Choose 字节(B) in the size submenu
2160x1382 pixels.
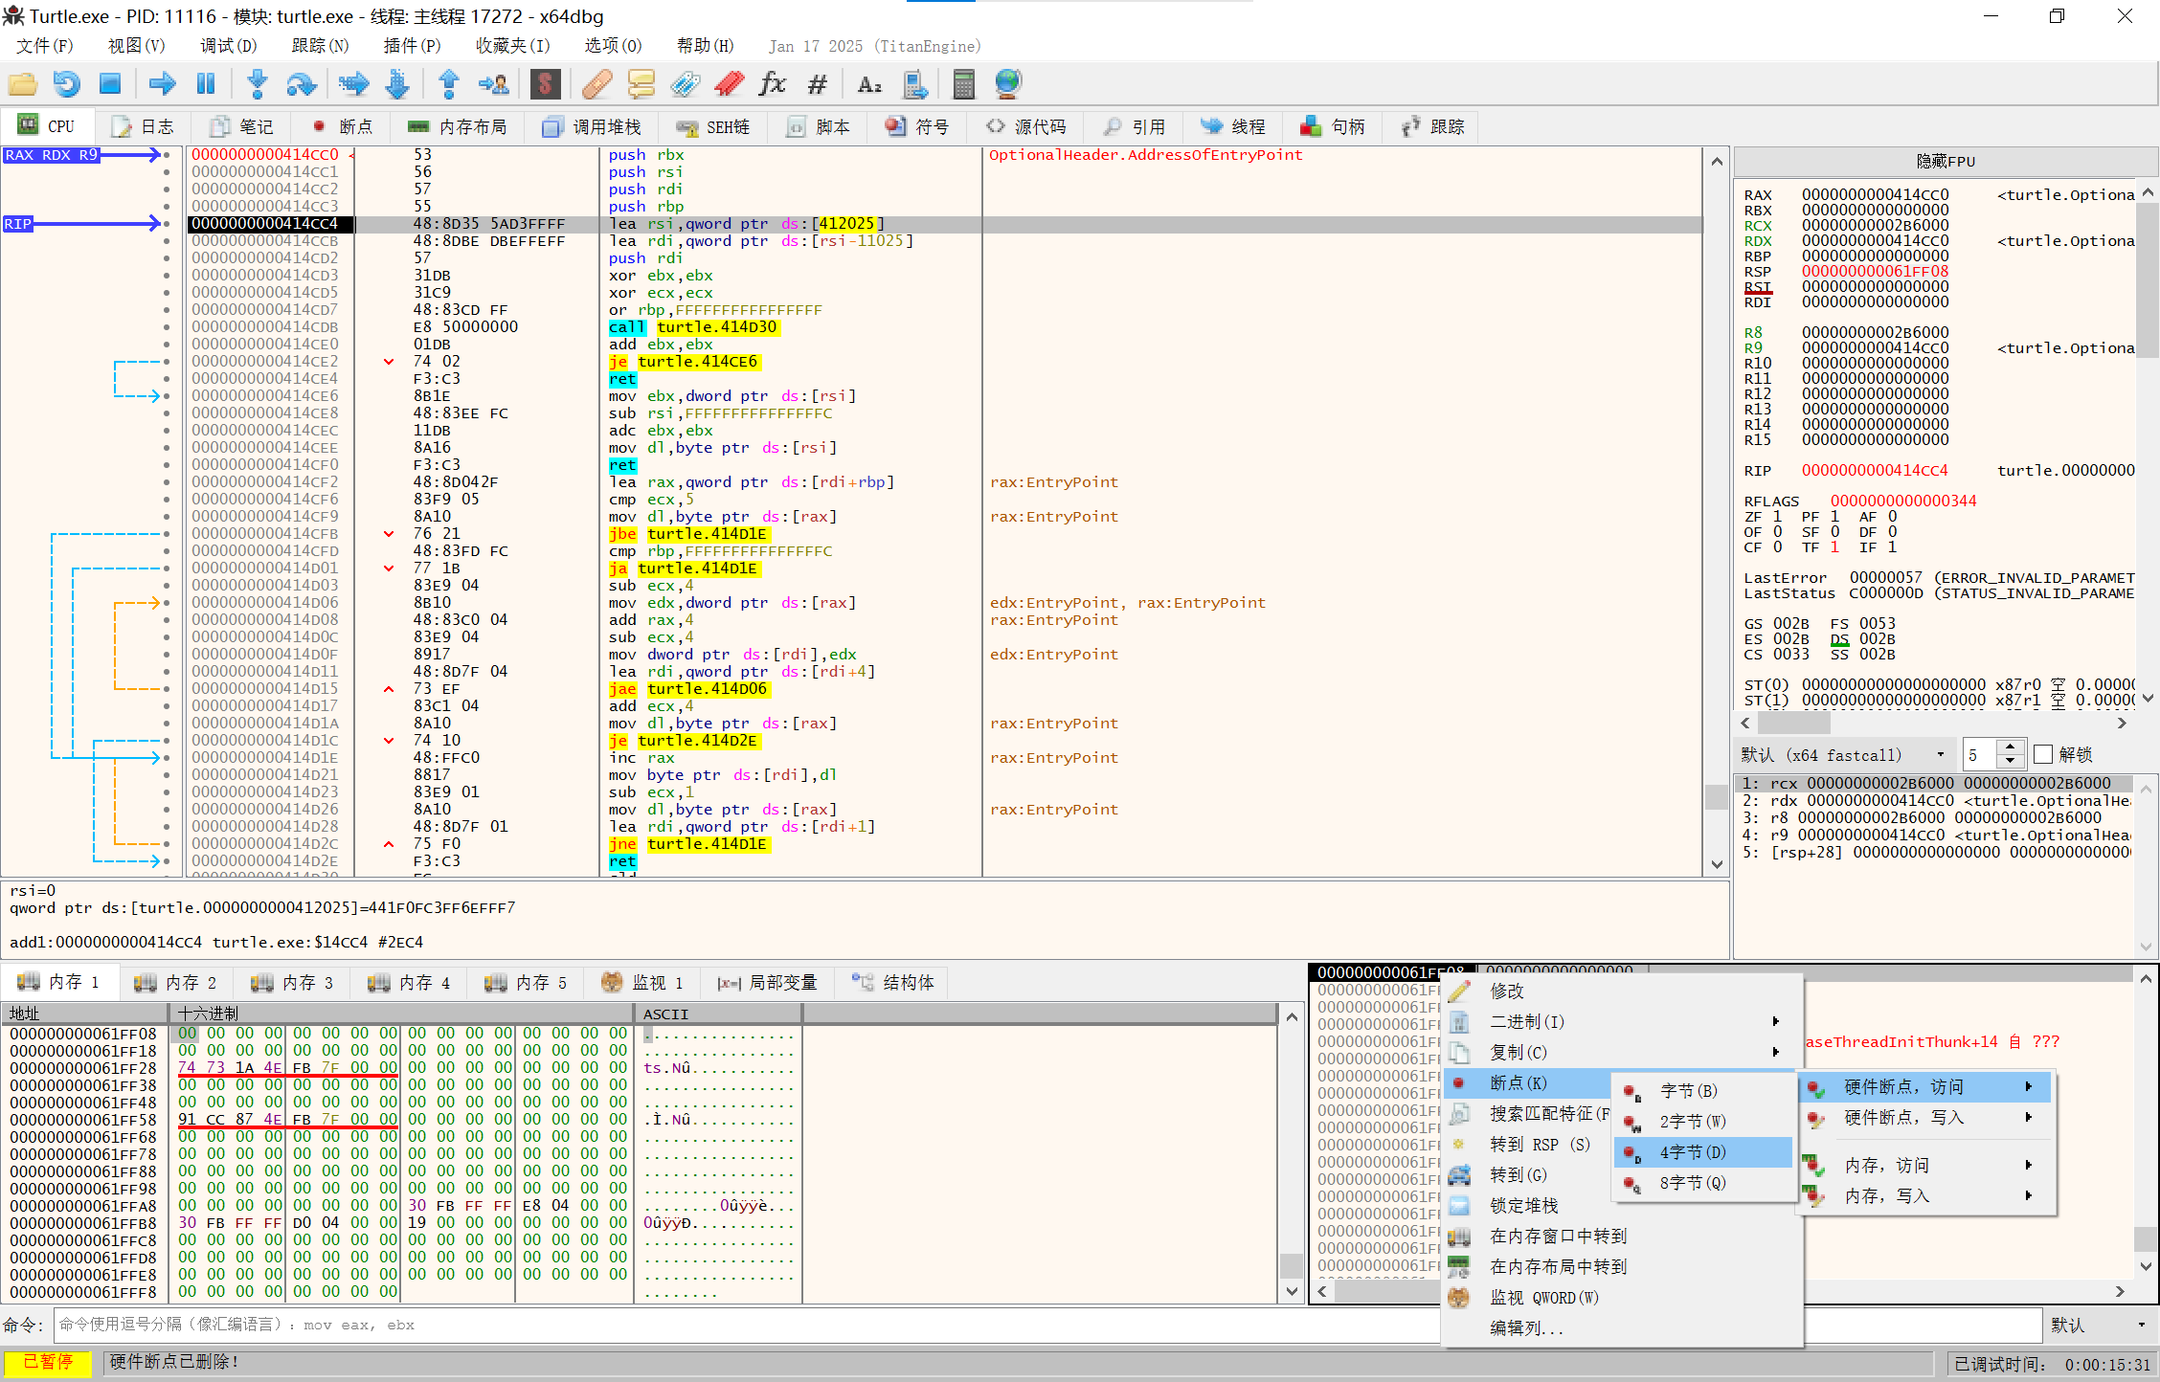1702,1091
